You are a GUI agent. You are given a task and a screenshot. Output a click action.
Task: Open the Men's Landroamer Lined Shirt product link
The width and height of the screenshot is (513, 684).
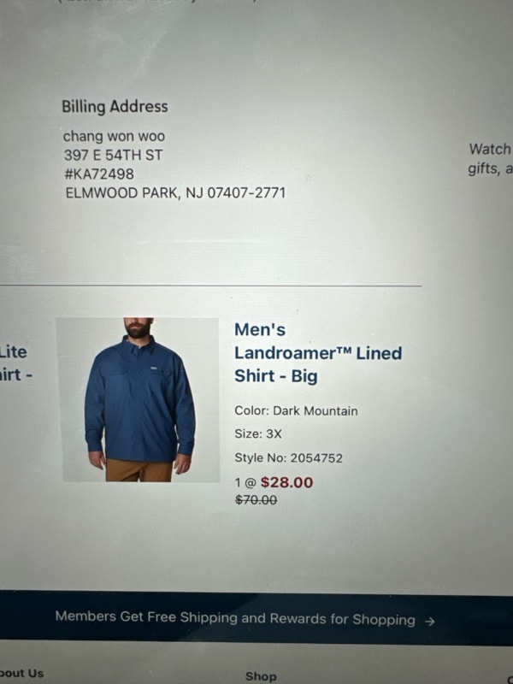318,353
